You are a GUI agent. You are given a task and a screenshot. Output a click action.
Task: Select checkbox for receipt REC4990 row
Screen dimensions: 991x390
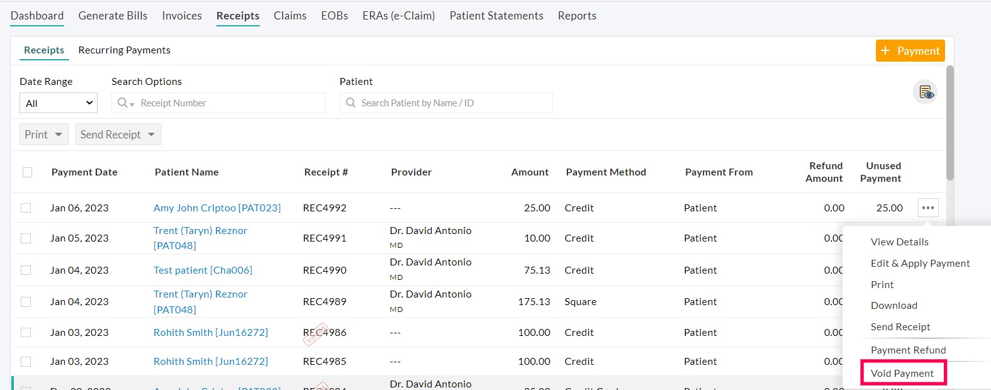(x=26, y=270)
